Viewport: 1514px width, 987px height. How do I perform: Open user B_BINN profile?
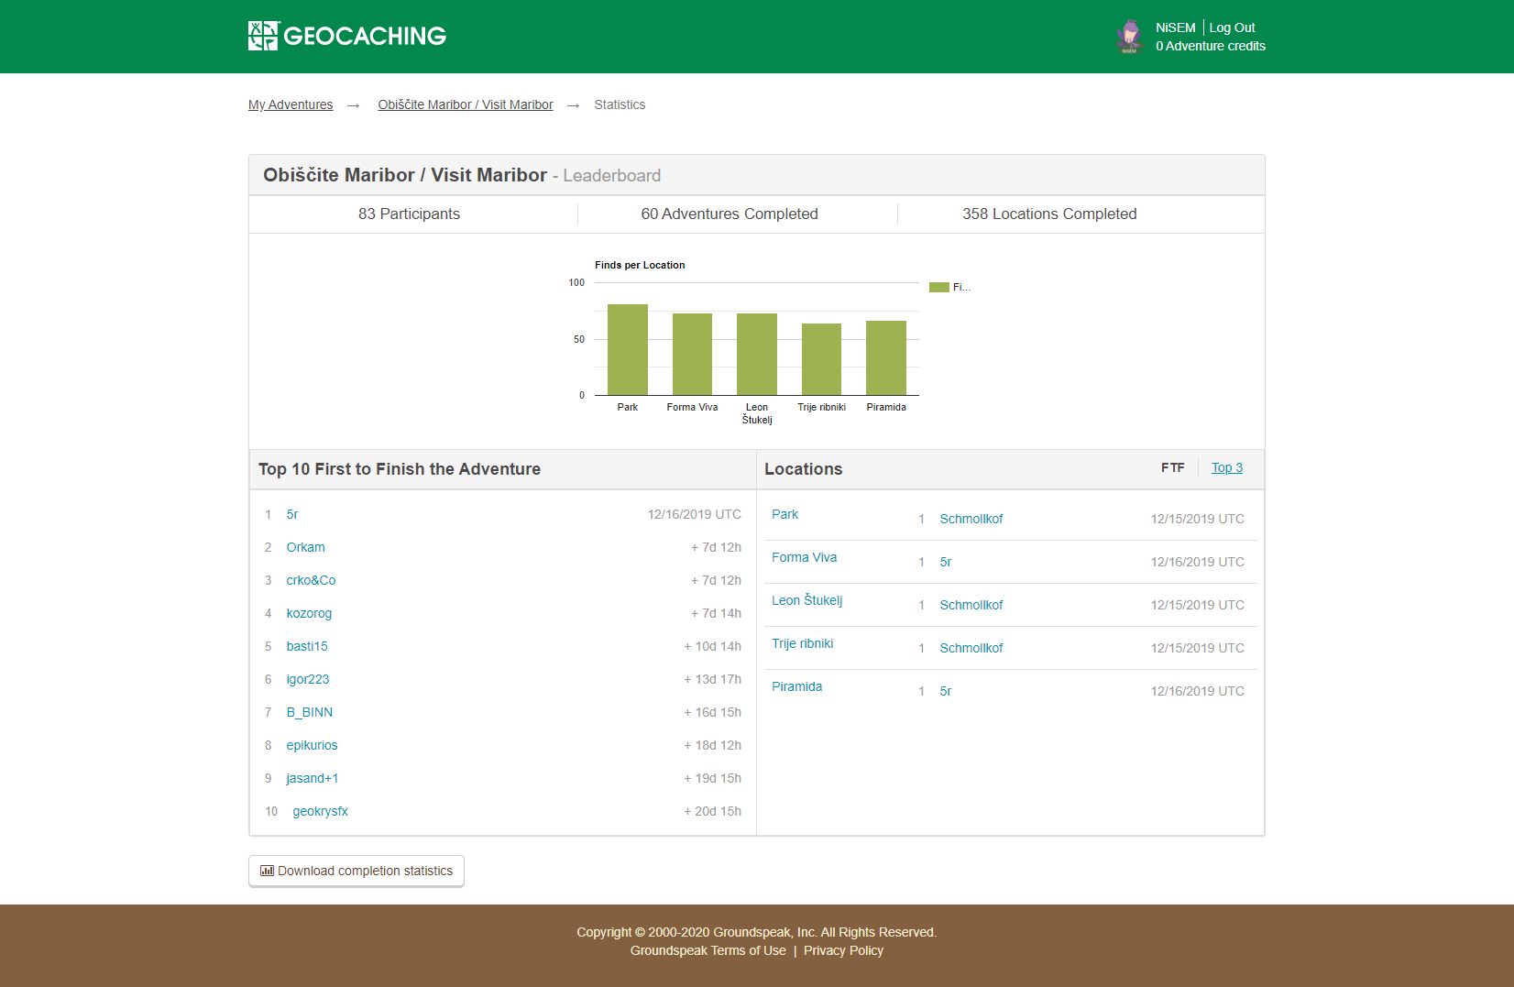coord(310,712)
